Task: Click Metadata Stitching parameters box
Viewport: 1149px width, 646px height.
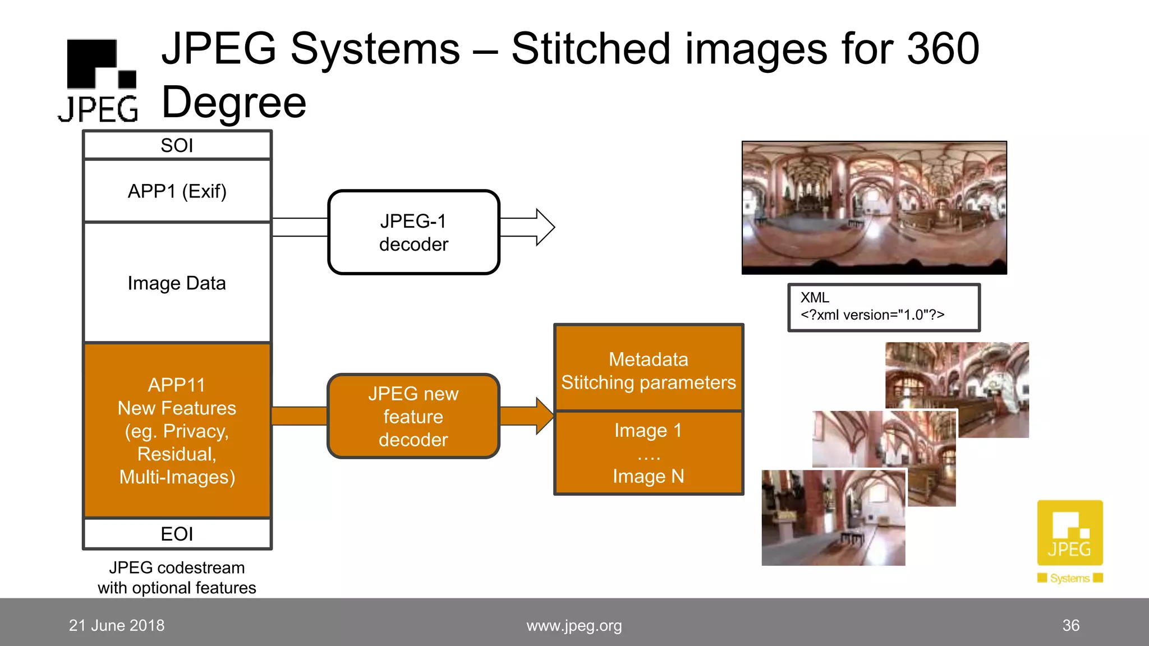Action: click(649, 370)
